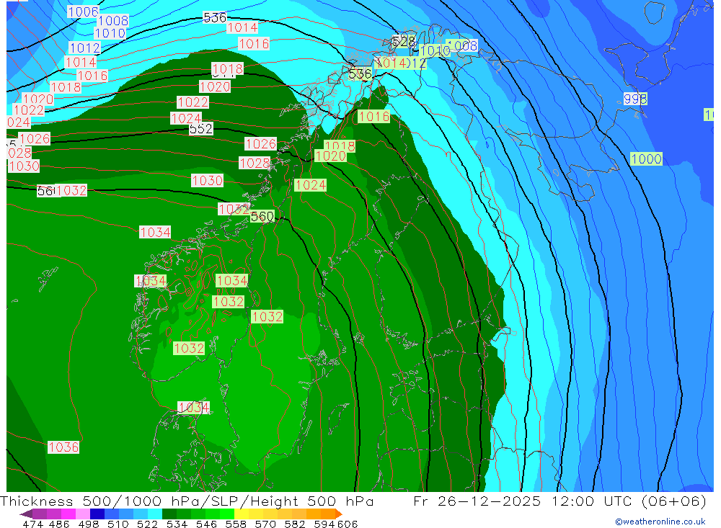721x528 pixels.
Task: Click the 1036 isobar label
Action: pos(63,447)
